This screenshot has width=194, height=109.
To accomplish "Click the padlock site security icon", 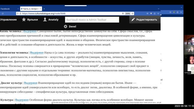I will click(x=20, y=14).
